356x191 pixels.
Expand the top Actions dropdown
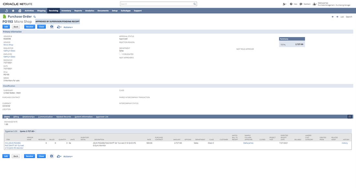click(x=68, y=27)
